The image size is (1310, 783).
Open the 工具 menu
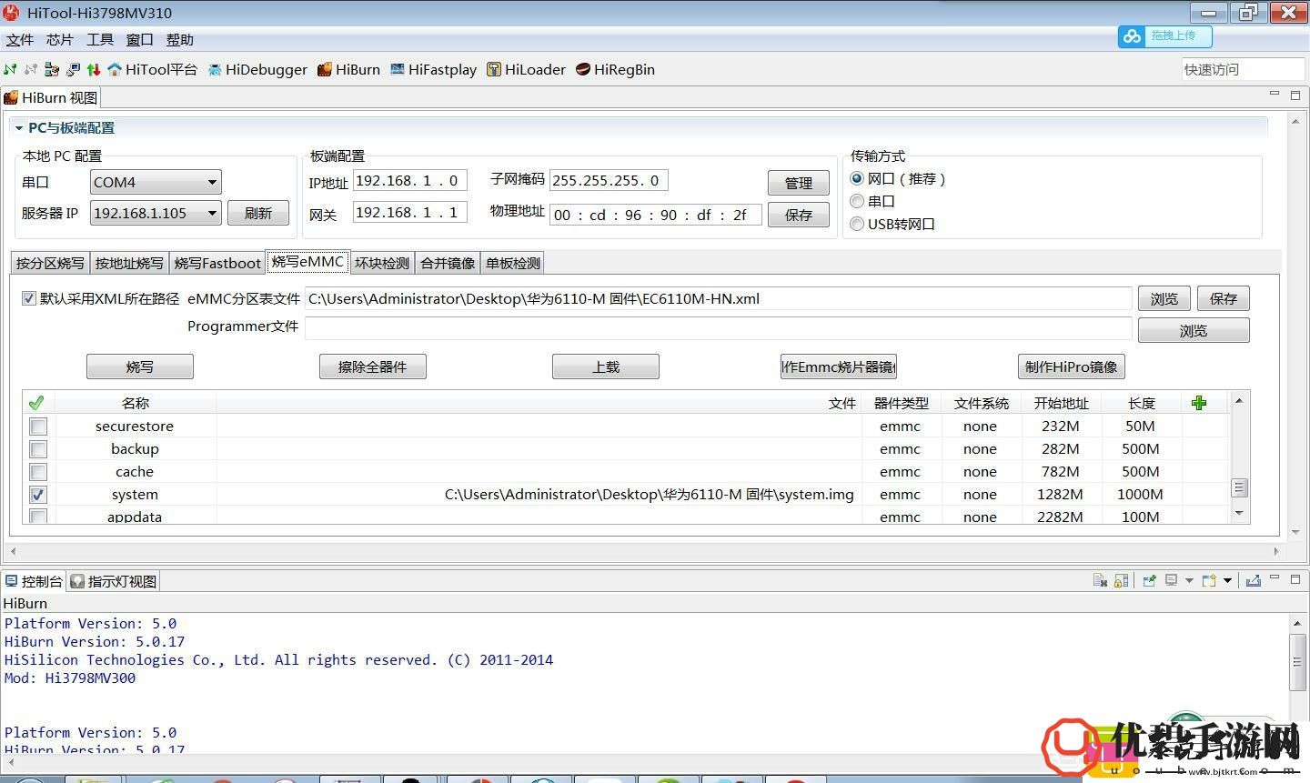(x=99, y=40)
